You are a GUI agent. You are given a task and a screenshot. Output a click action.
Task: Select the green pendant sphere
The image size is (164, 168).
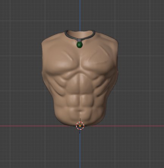[x=80, y=45]
